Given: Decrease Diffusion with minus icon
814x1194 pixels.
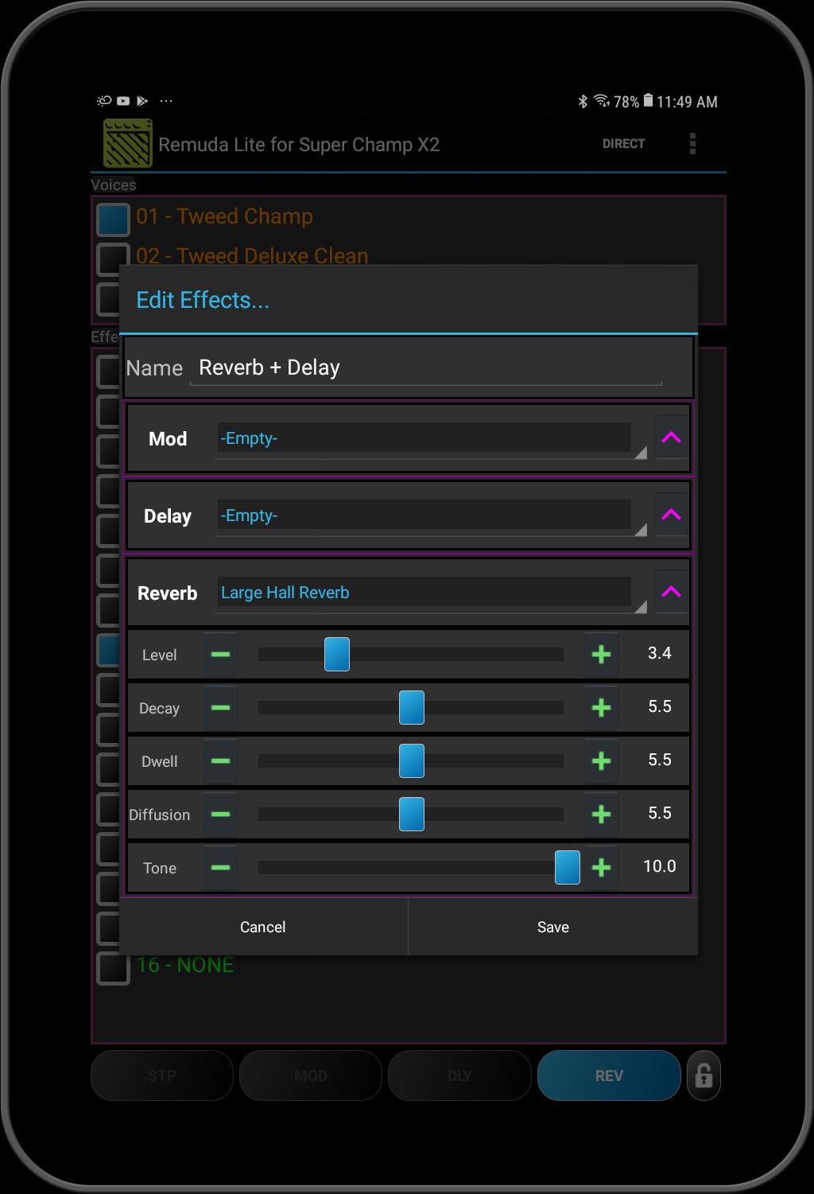Looking at the screenshot, I should [220, 815].
